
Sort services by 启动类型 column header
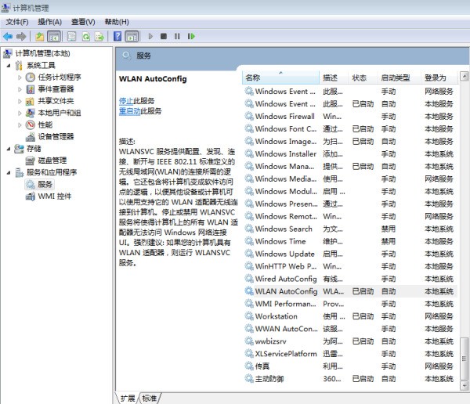coord(399,78)
